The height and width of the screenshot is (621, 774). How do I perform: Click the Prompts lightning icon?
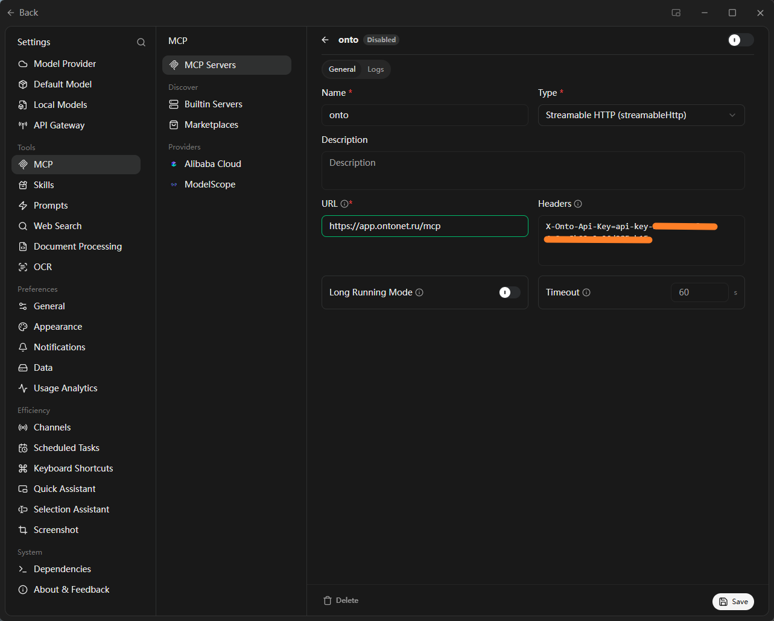pos(23,206)
